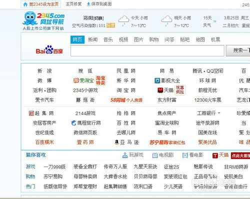Click the 赶集网 red square icon
Image resolution: width=250 pixels, height=199 pixels.
[31, 113]
